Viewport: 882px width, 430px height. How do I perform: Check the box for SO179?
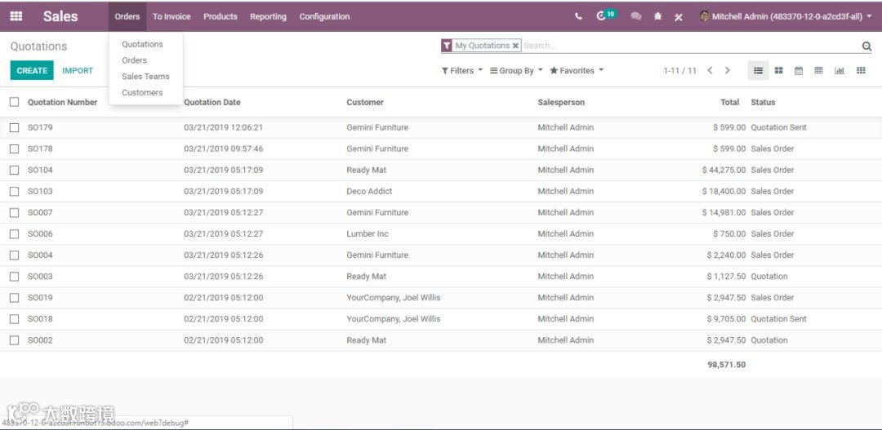[15, 127]
